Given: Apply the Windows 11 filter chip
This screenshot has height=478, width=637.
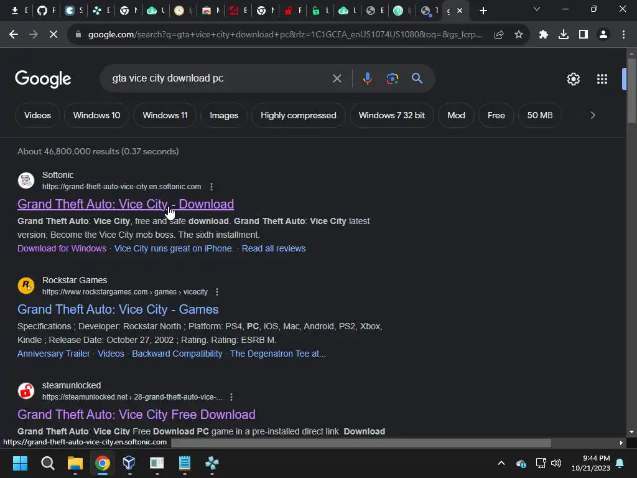Looking at the screenshot, I should pos(165,115).
